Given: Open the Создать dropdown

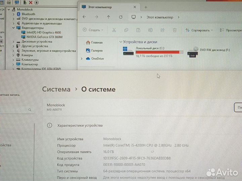Looking at the screenshot, I should (93, 30).
